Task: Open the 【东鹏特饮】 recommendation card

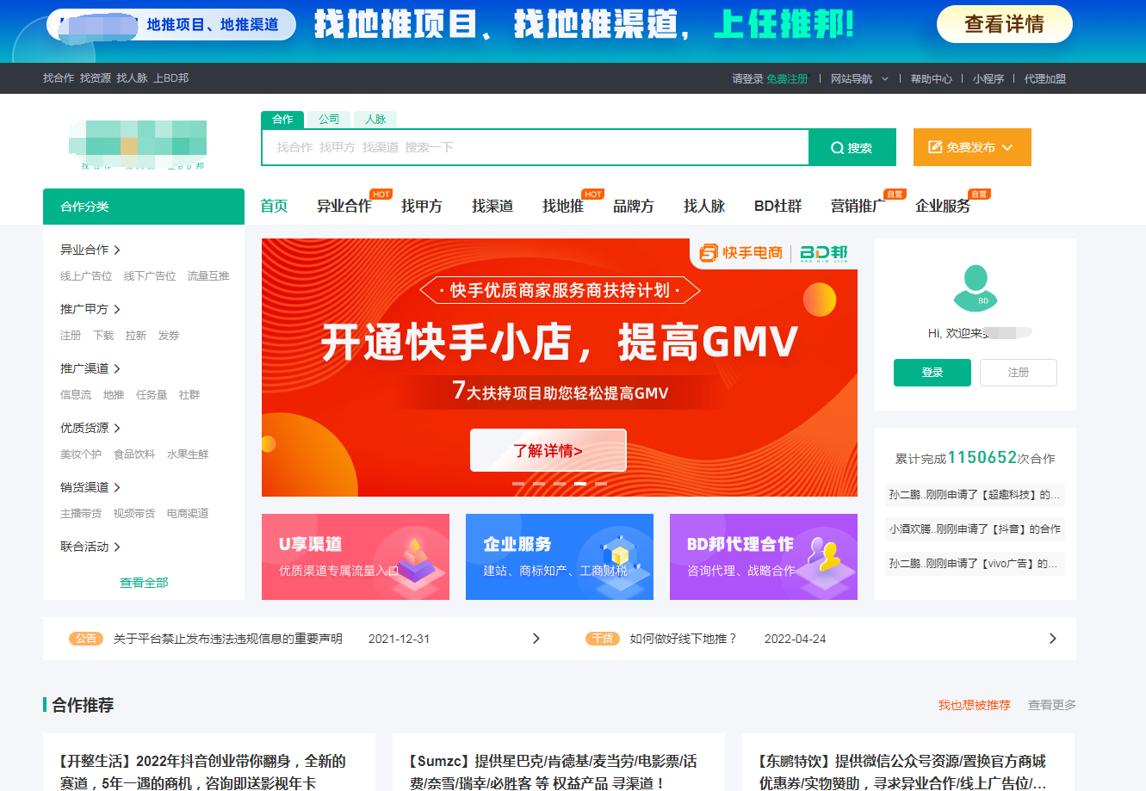Action: click(x=908, y=763)
